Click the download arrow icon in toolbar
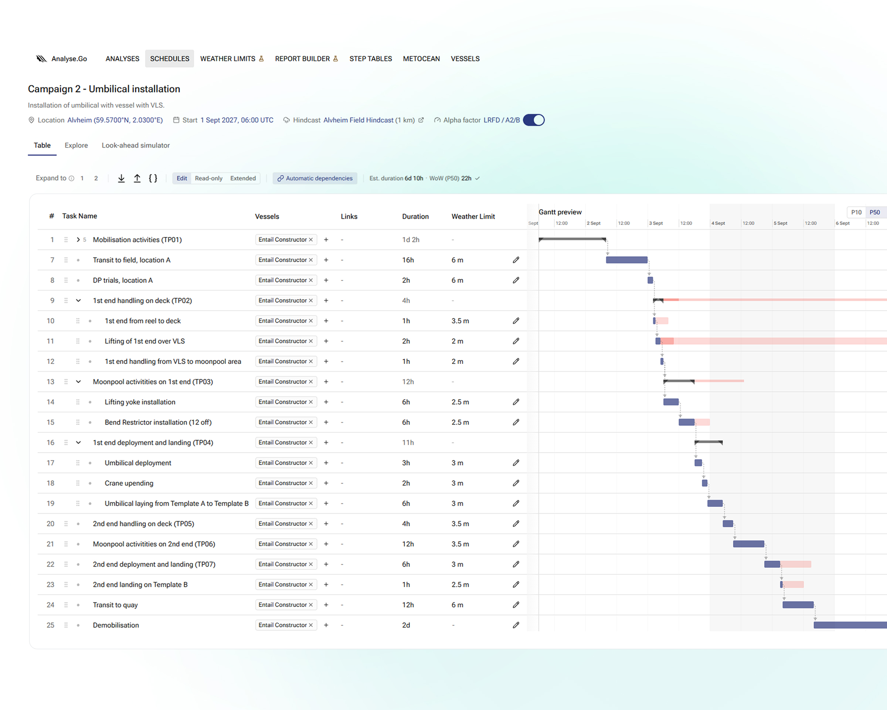This screenshot has width=887, height=710. (x=121, y=178)
